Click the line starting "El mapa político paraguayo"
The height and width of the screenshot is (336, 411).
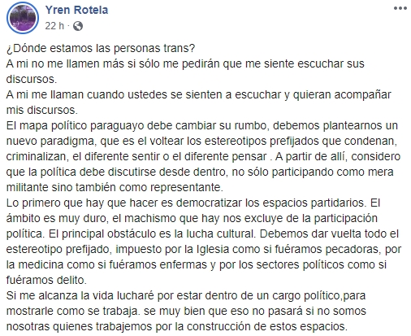[202, 125]
